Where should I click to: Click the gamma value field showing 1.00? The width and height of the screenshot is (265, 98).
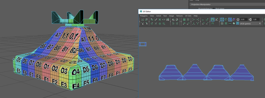256,20
